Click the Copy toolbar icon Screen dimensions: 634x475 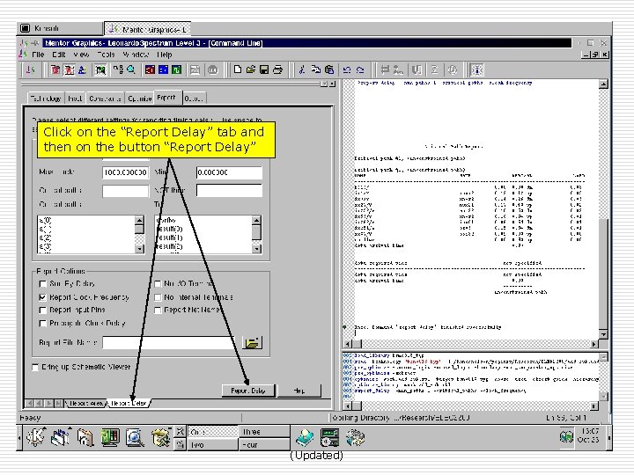coord(315,69)
